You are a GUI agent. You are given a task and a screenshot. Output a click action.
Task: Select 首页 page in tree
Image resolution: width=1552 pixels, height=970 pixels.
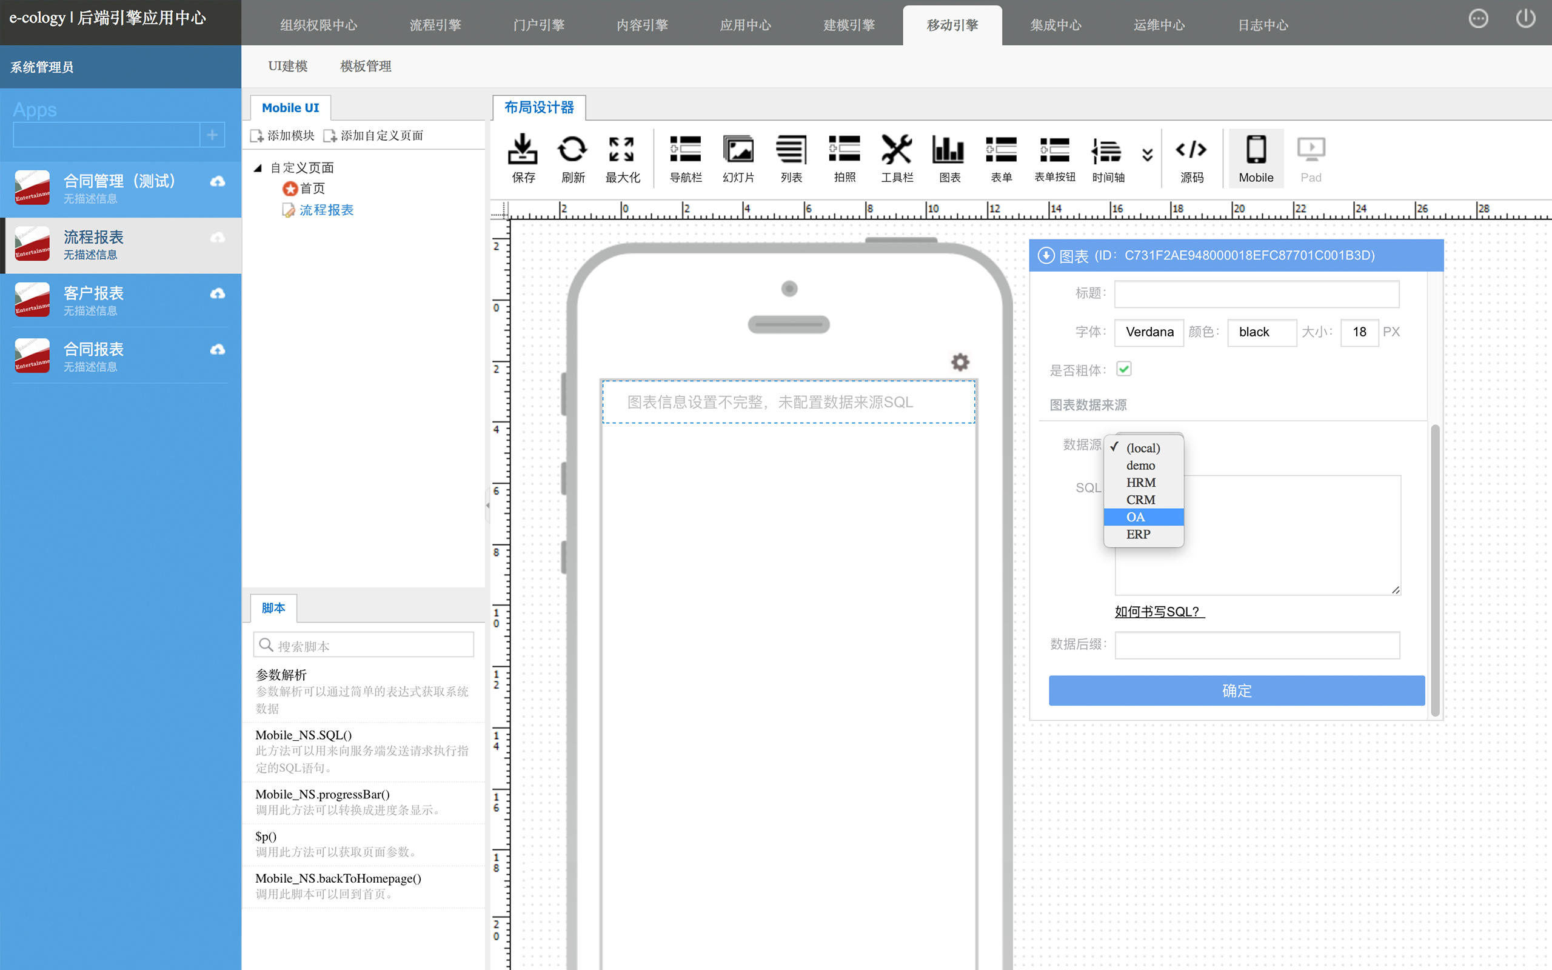[312, 189]
